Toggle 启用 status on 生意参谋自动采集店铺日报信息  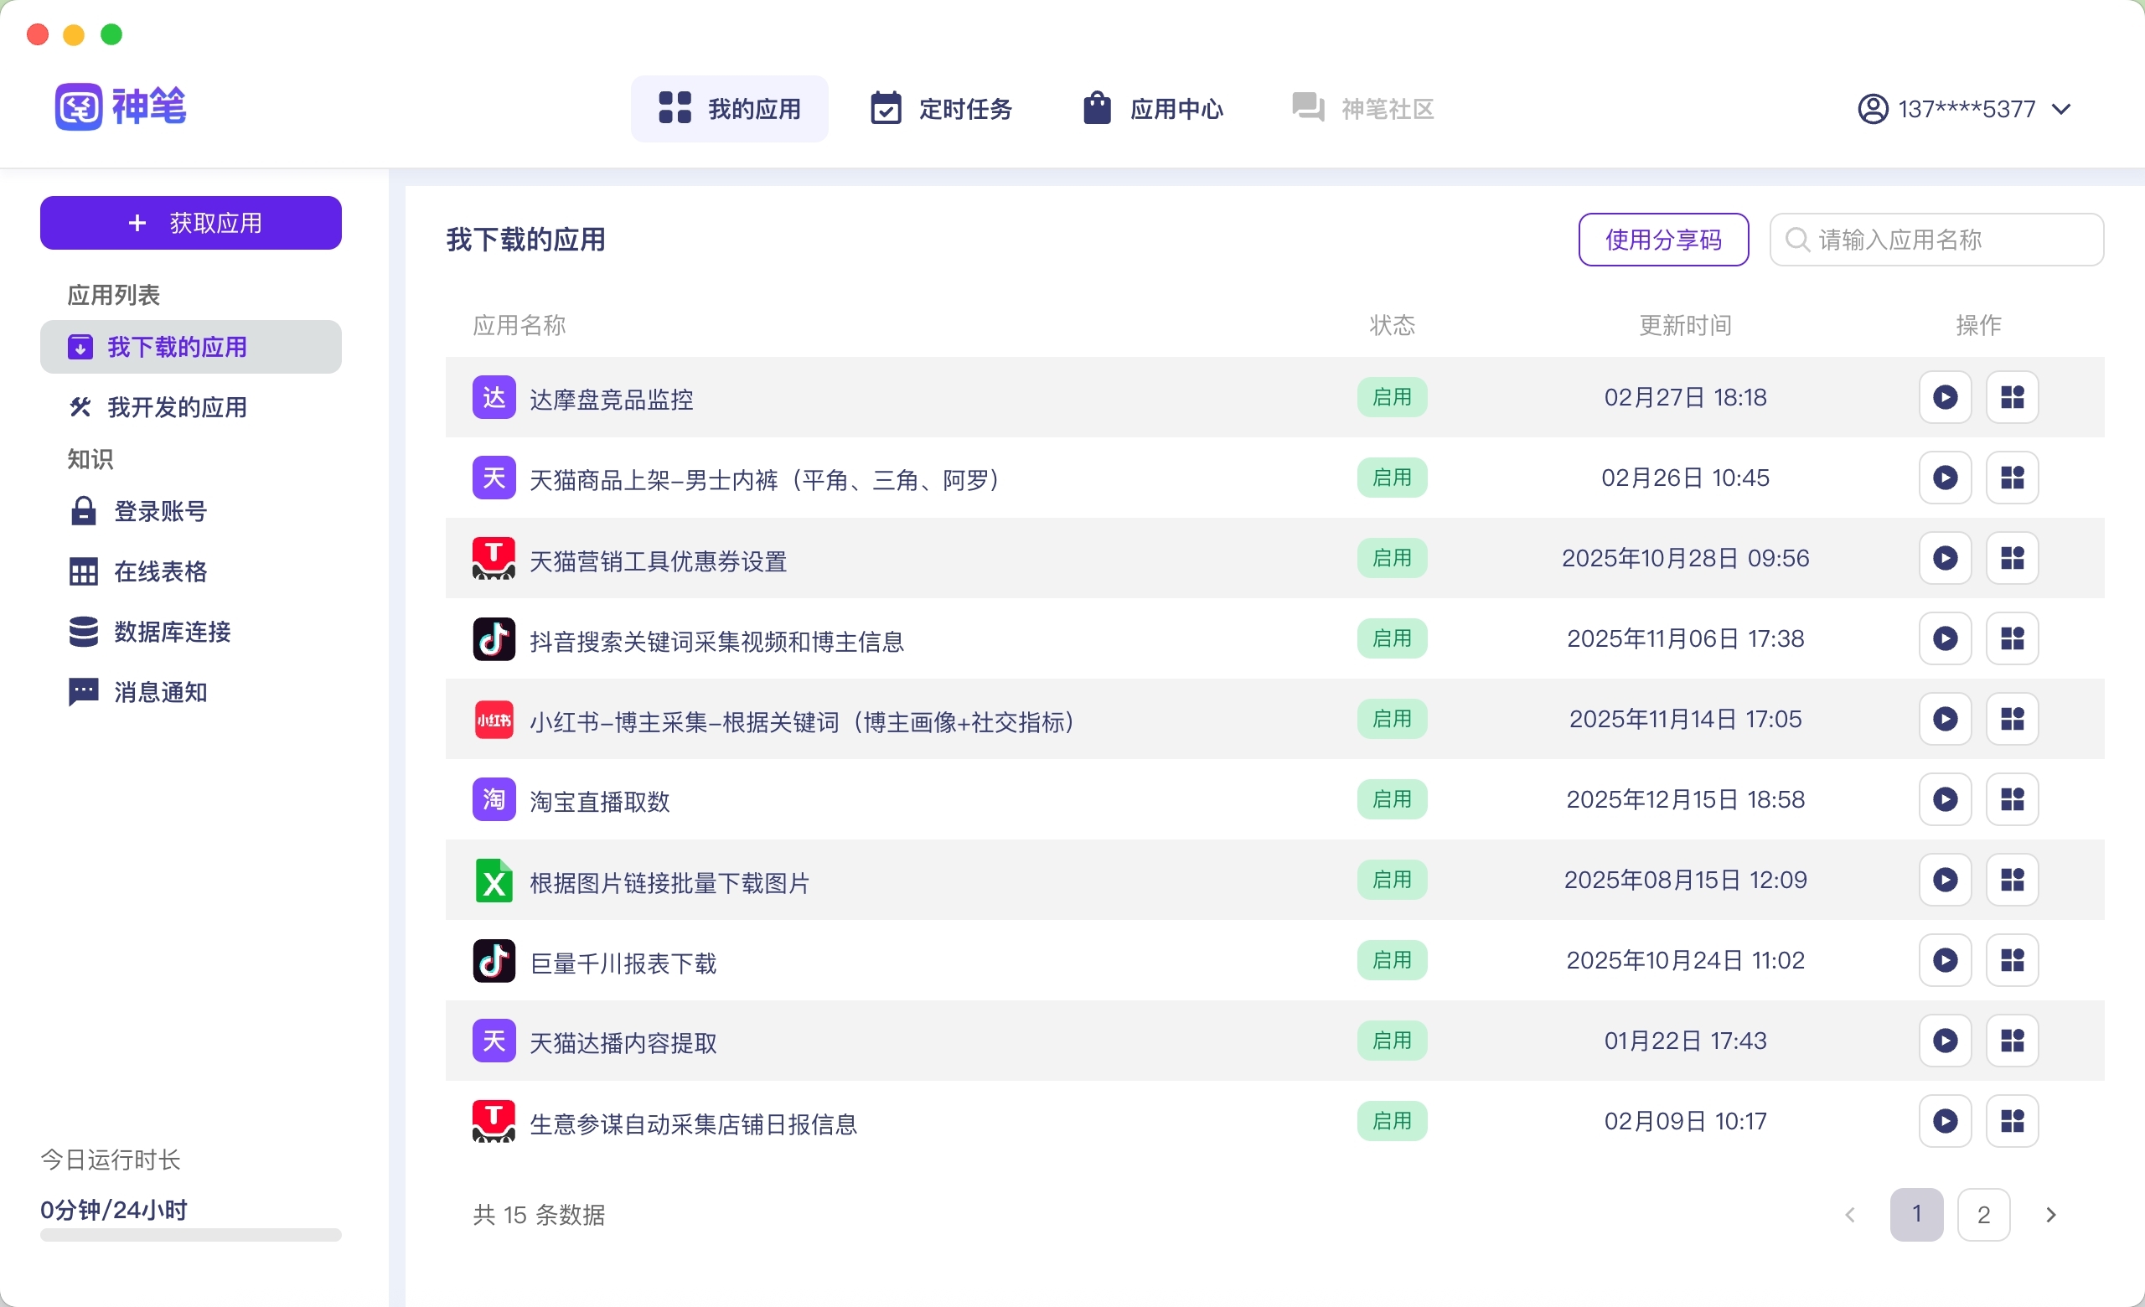click(x=1391, y=1122)
